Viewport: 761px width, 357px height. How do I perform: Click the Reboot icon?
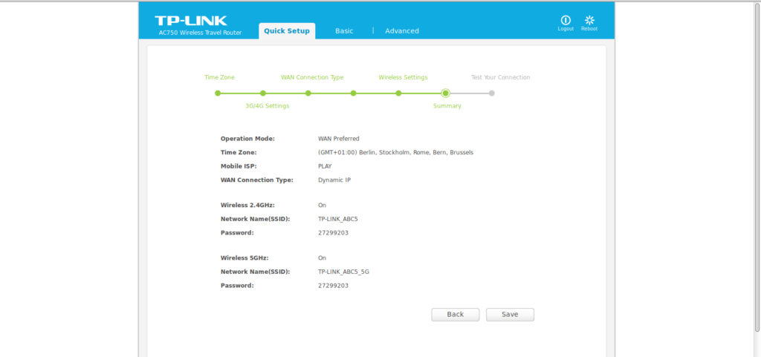pyautogui.click(x=589, y=20)
